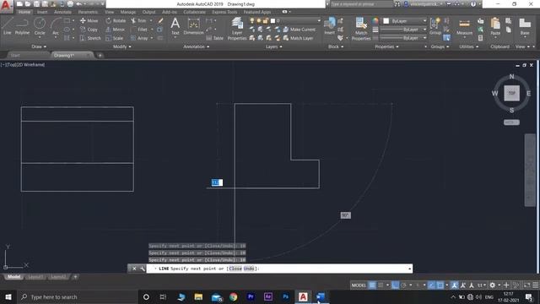
Task: Open the object color wheel swatch
Action: point(375,21)
